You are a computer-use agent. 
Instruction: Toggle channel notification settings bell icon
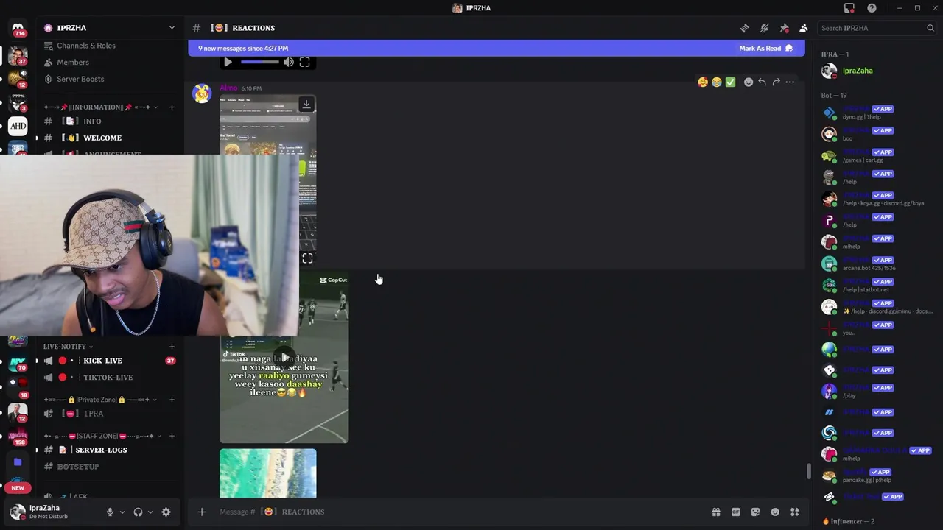(x=764, y=28)
